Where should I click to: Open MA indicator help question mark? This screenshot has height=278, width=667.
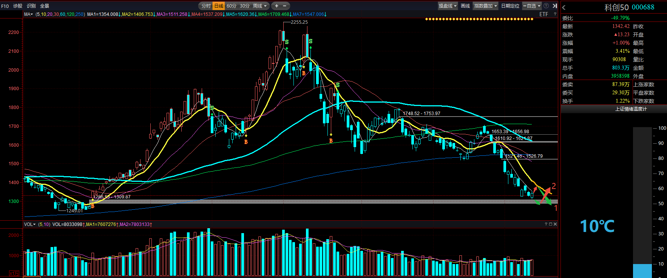click(555, 14)
